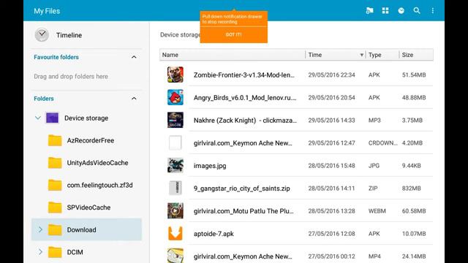Image resolution: width=468 pixels, height=263 pixels.
Task: Play the Motu Patlu WEBM video thumbnail
Action: coord(175,210)
